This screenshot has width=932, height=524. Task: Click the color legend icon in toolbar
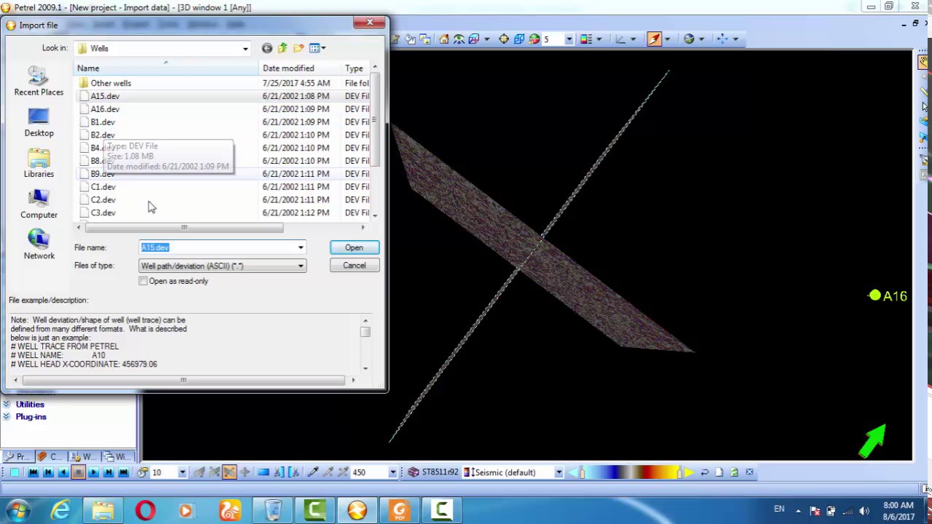pos(586,39)
